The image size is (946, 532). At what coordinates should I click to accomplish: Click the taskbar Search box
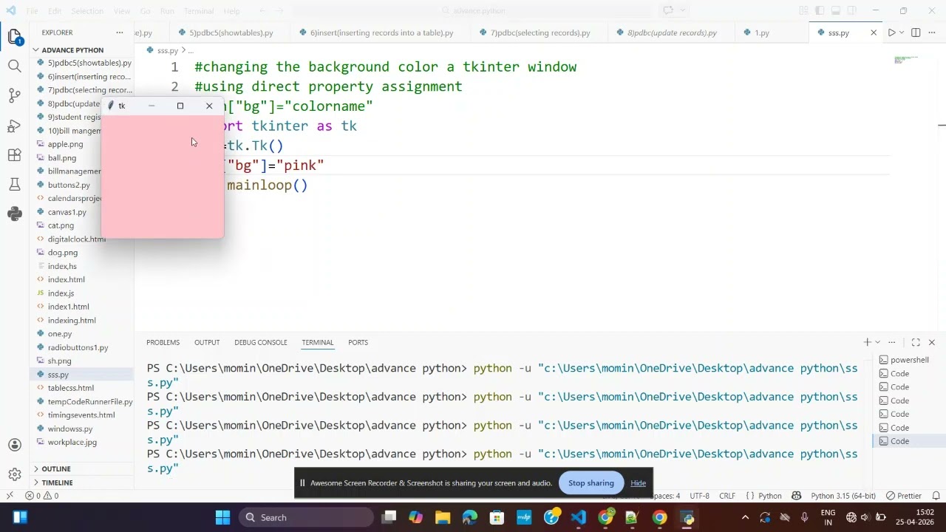coord(307,517)
